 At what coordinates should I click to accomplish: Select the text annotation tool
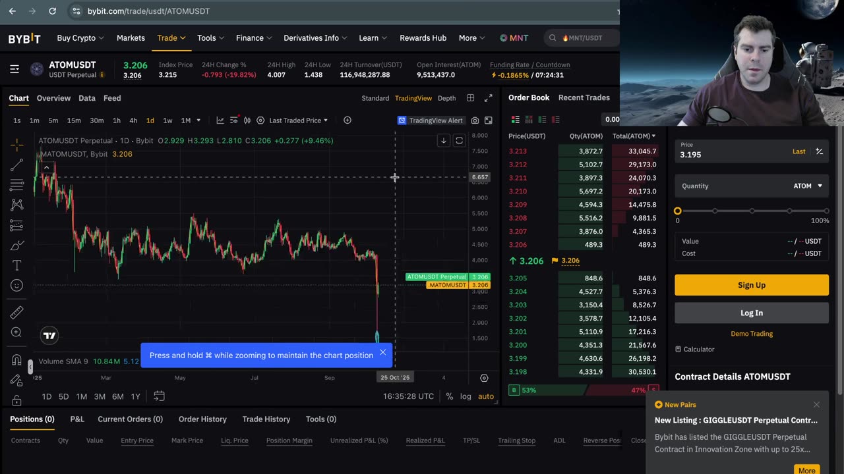click(x=17, y=265)
